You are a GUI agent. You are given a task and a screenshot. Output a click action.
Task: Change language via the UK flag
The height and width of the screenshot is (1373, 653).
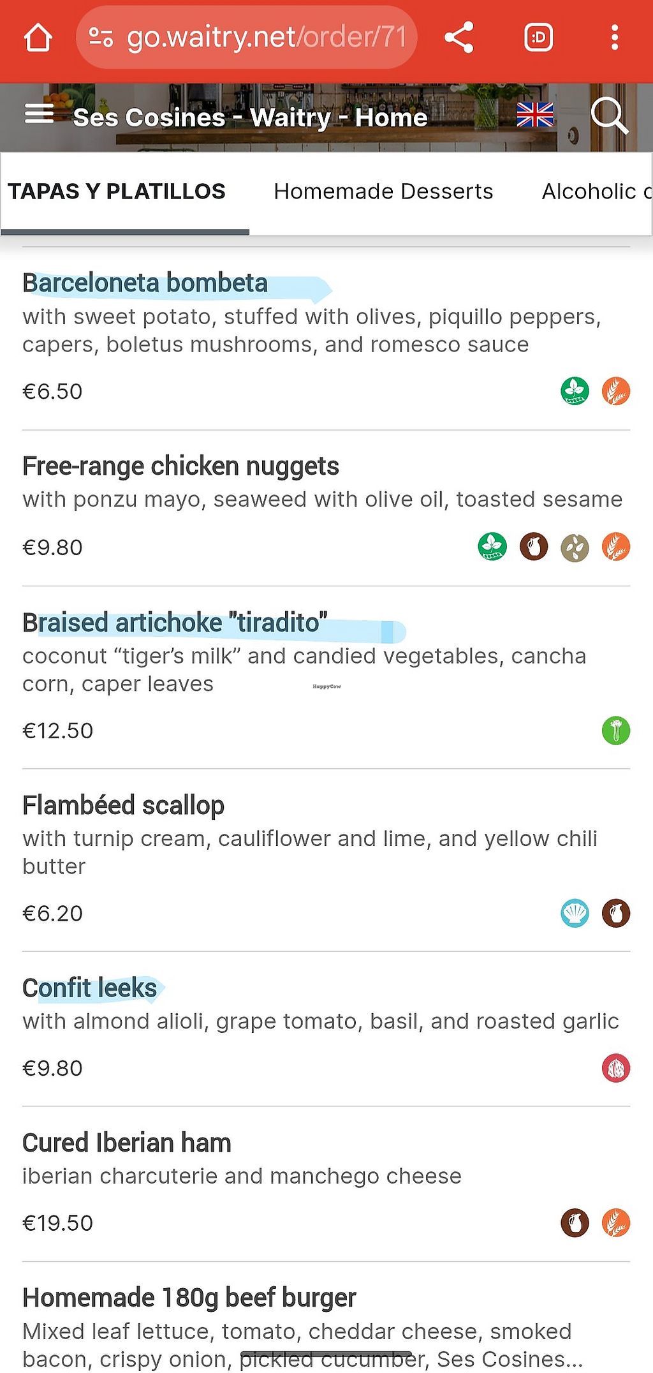tap(534, 115)
